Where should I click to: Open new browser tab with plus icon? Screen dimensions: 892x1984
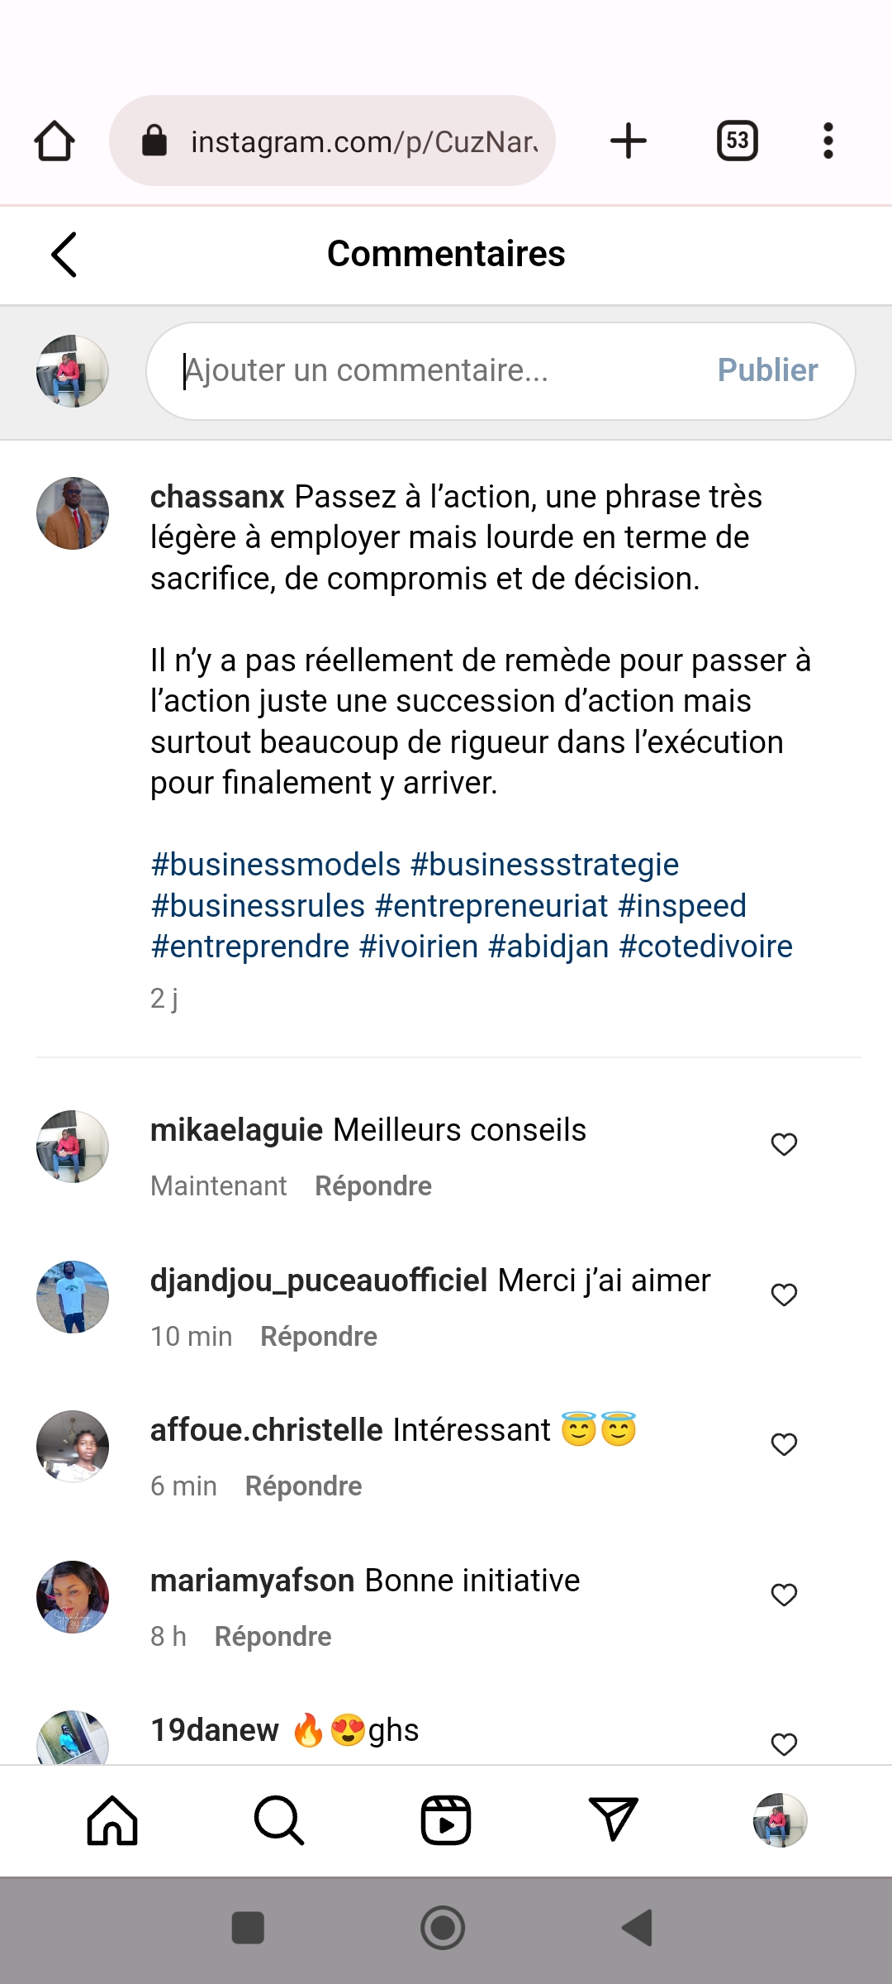pos(629,141)
